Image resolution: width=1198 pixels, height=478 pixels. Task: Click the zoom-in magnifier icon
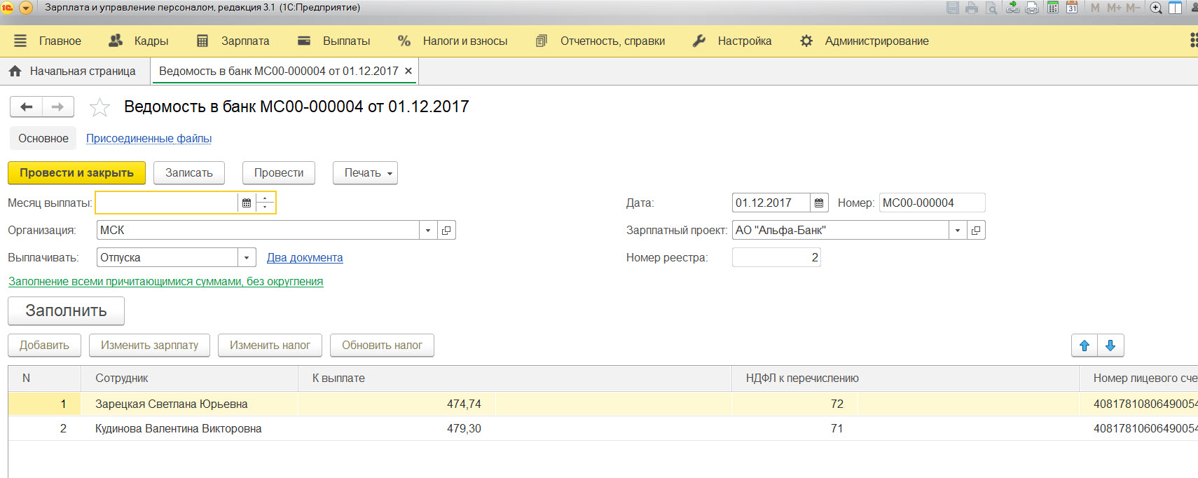tap(1156, 8)
